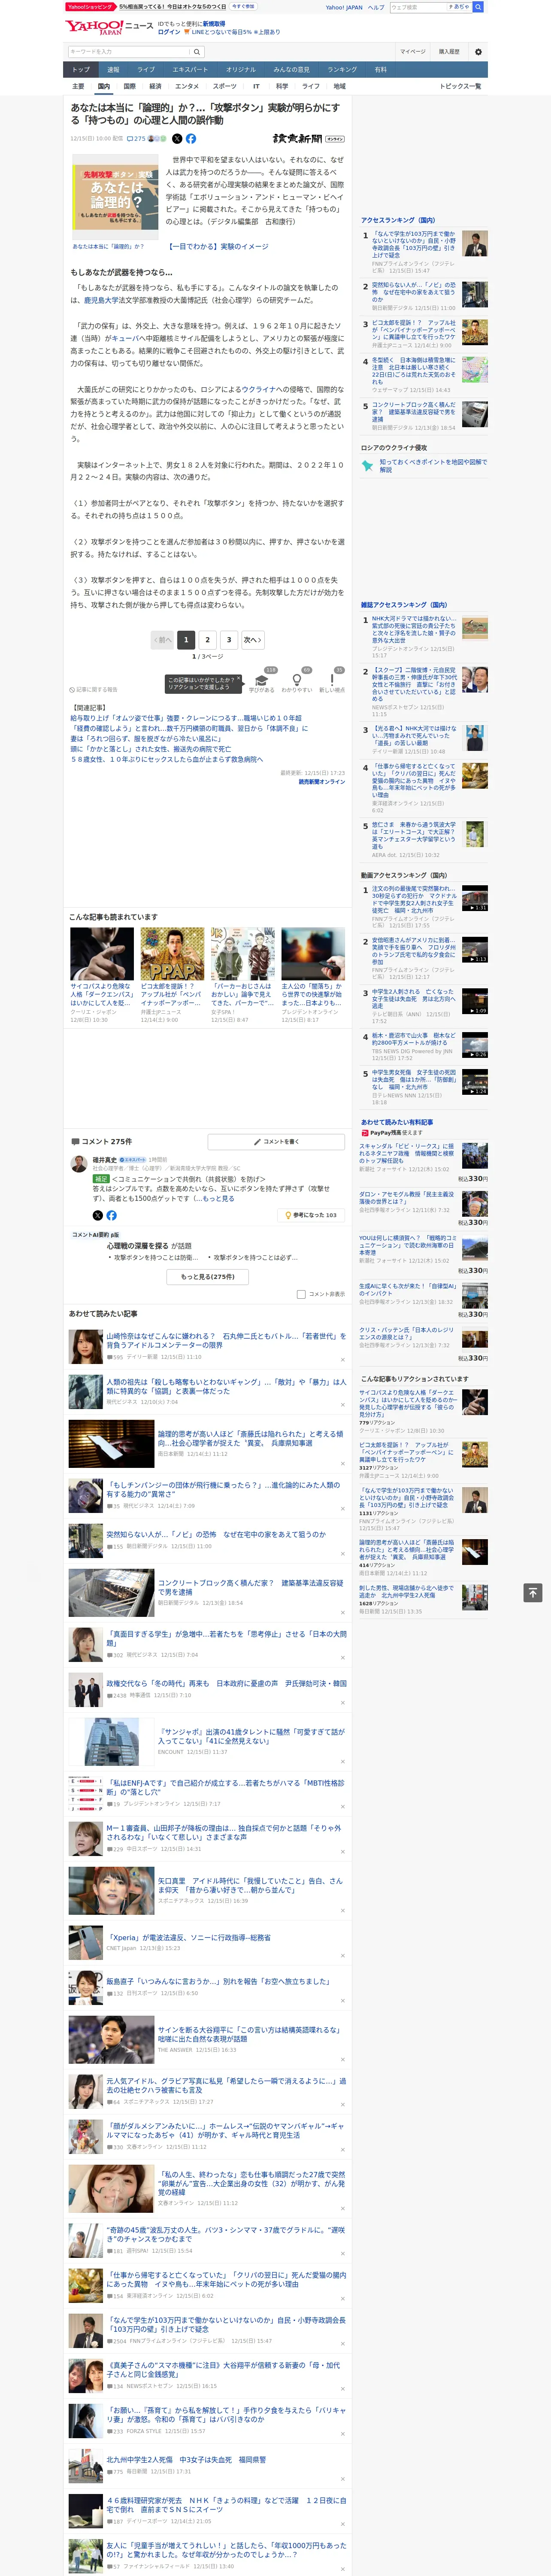Click the ウェブ検索 input field at top

point(417,7)
